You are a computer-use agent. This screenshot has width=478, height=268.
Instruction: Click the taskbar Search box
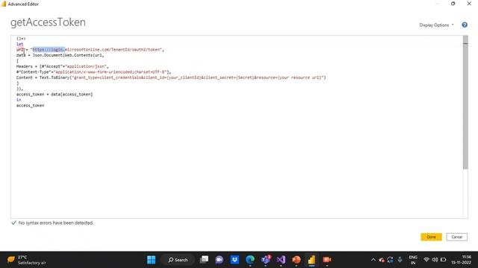[178, 260]
